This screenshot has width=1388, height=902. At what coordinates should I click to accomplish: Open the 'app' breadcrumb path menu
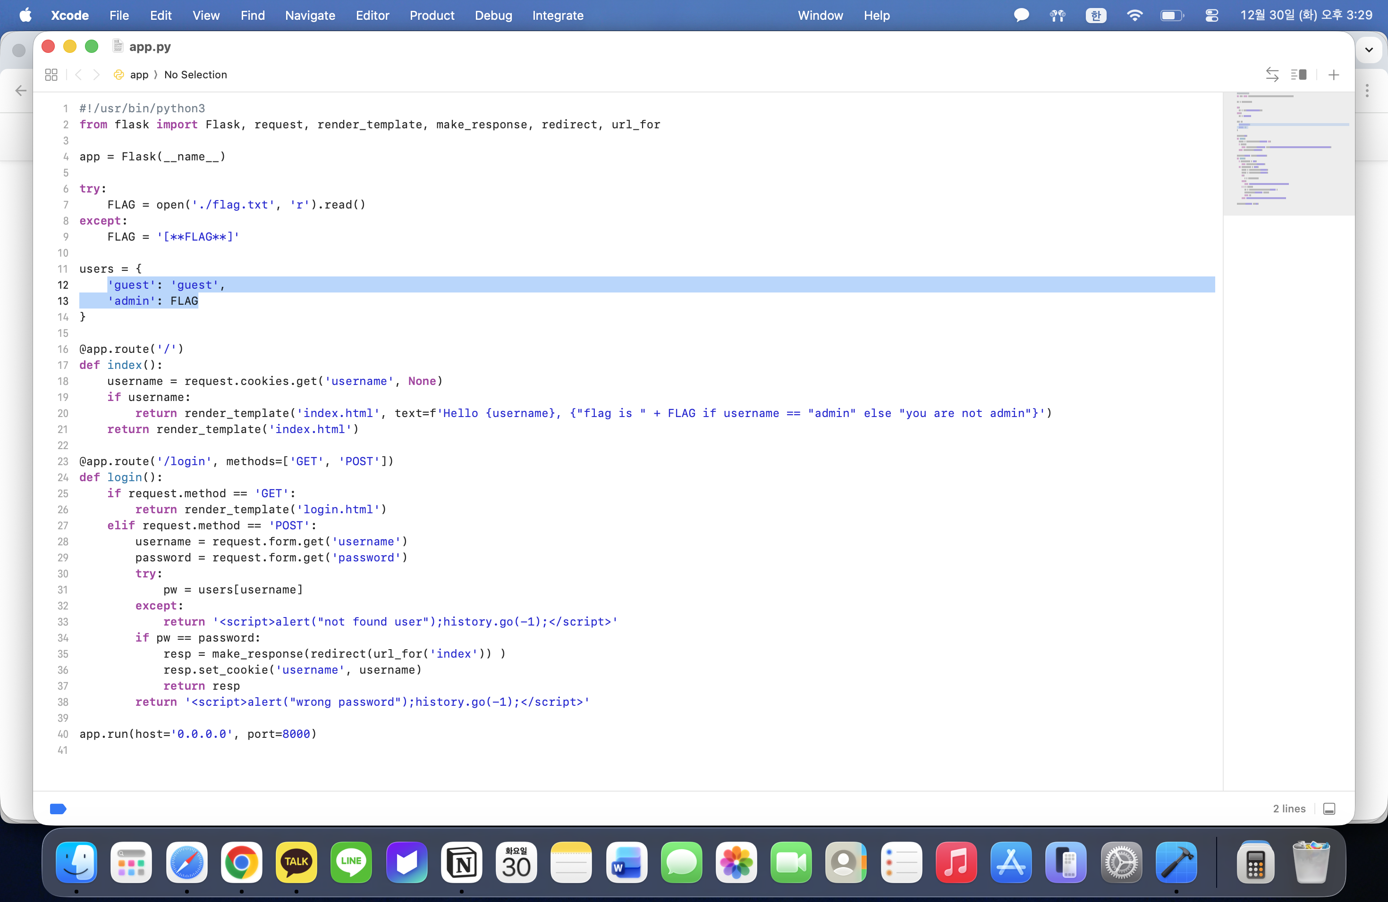tap(139, 75)
